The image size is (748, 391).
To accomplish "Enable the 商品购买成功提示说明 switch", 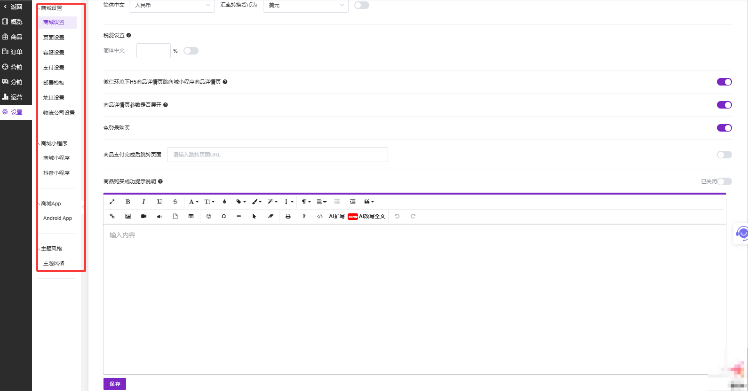I will (x=724, y=181).
